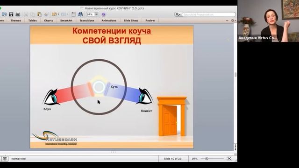Click the window title Навигационный курс КОУЧИНГ 2.0.pptx
The width and height of the screenshot is (299, 168).
pos(114,8)
